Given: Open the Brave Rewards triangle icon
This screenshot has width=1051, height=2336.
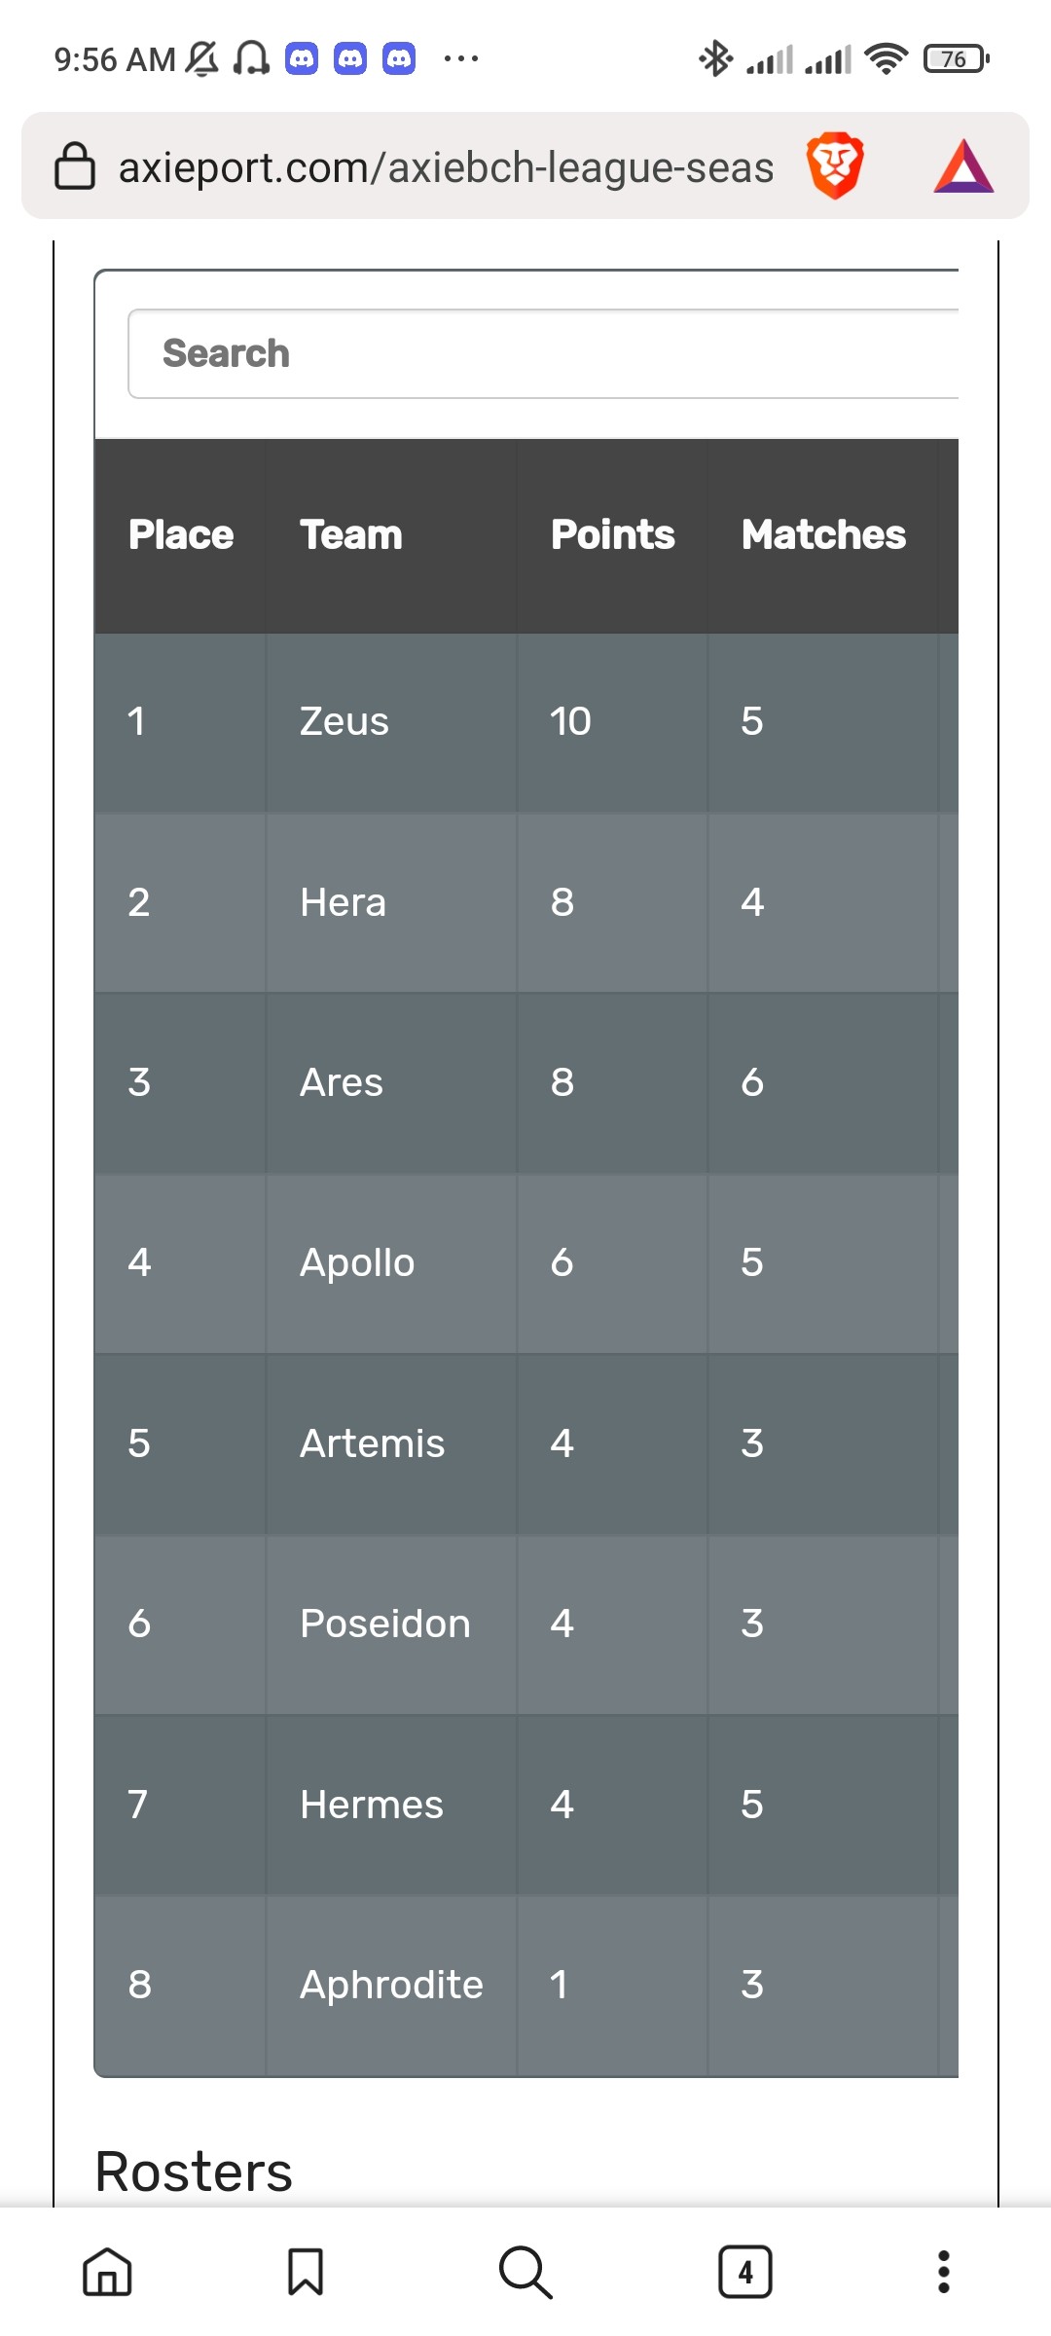Looking at the screenshot, I should pyautogui.click(x=963, y=166).
